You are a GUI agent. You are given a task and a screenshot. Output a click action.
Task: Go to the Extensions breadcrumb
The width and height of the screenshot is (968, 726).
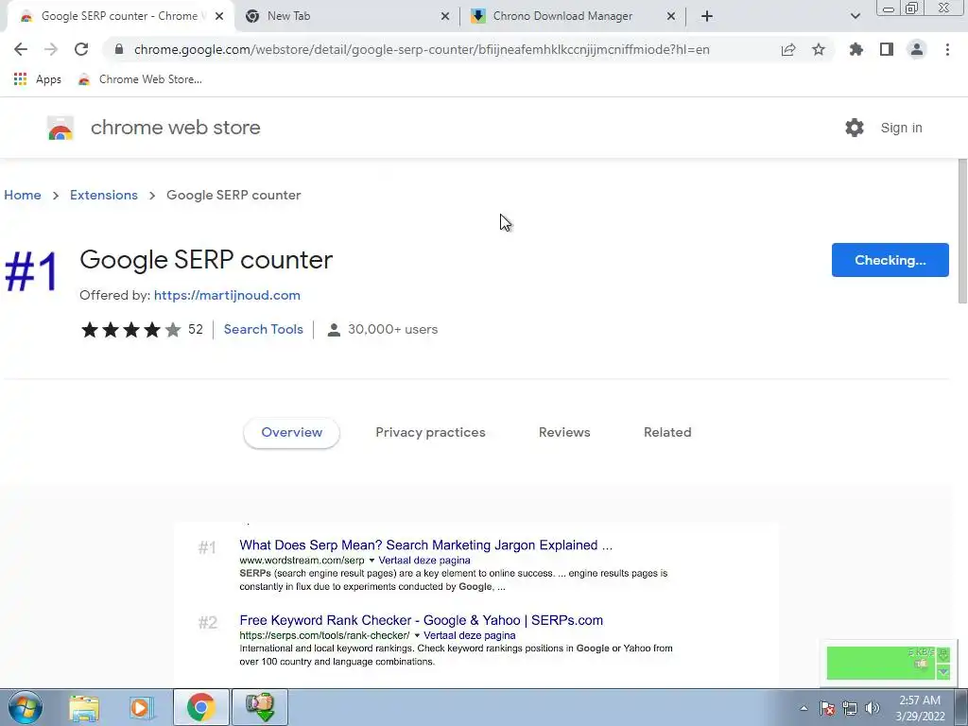coord(104,195)
